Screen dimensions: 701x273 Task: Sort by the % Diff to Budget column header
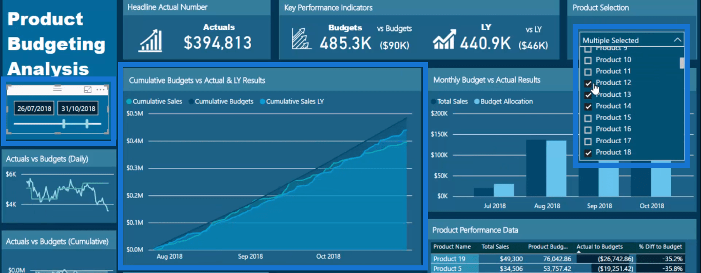coord(660,247)
